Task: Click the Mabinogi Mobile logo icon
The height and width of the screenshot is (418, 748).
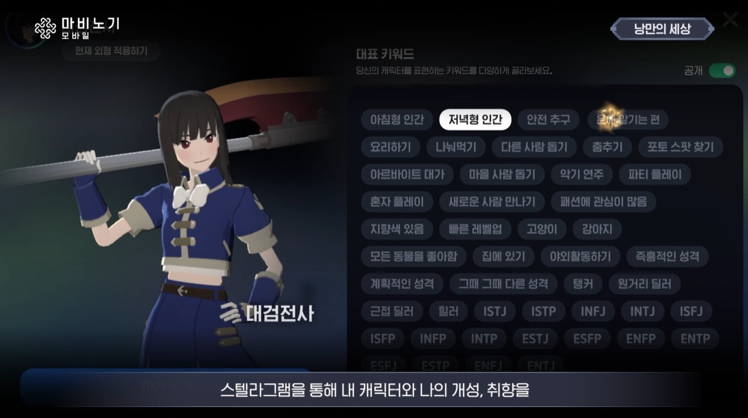Action: click(x=45, y=28)
